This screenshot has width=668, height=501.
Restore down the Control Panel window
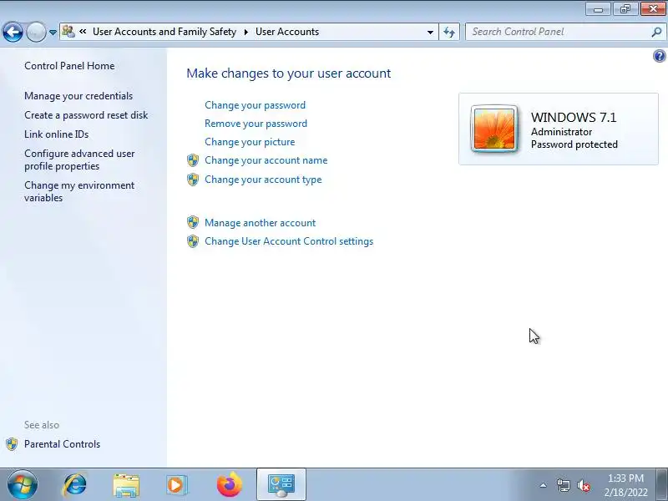[625, 9]
